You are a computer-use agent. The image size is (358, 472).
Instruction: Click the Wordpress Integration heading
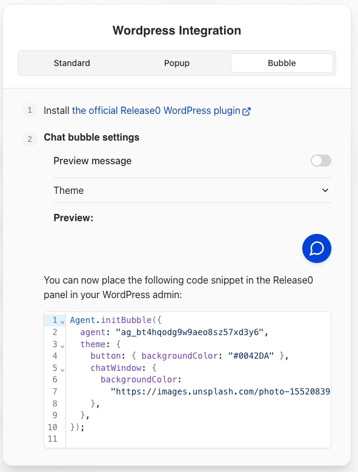(177, 30)
